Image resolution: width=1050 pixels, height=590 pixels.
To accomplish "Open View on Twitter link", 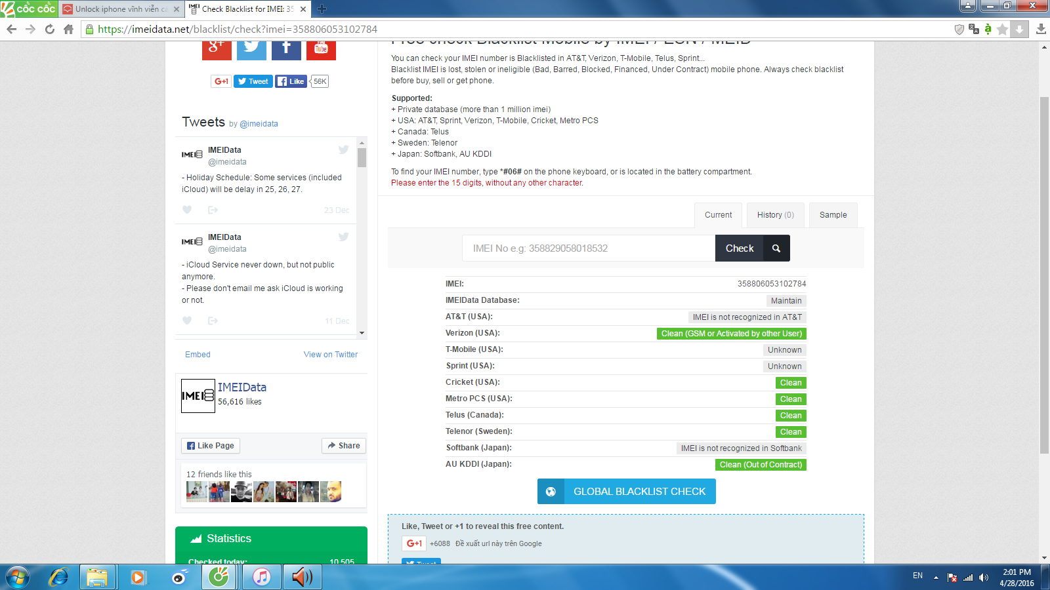I will (330, 355).
